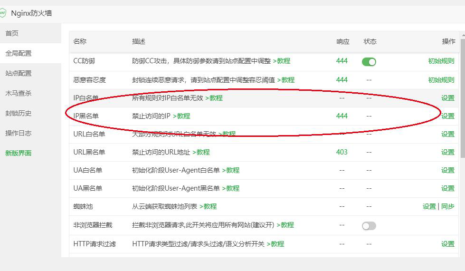Click 初始规则 in the 恶意容忍度 row
The width and height of the screenshot is (465, 271).
(441, 80)
